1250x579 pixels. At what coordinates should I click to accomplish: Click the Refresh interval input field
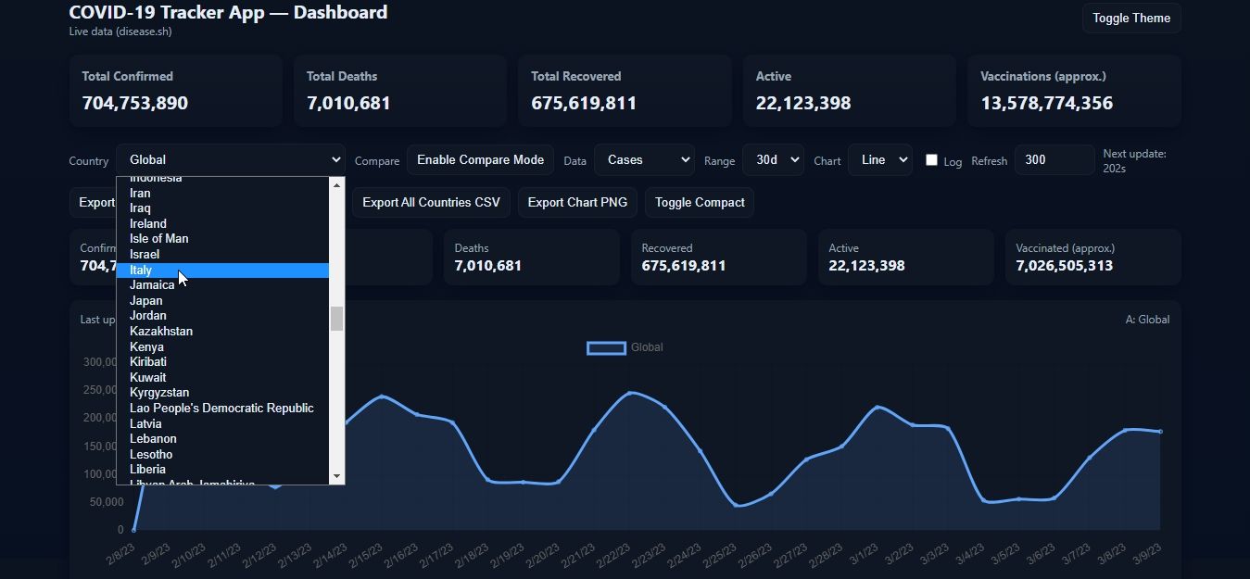(1054, 160)
